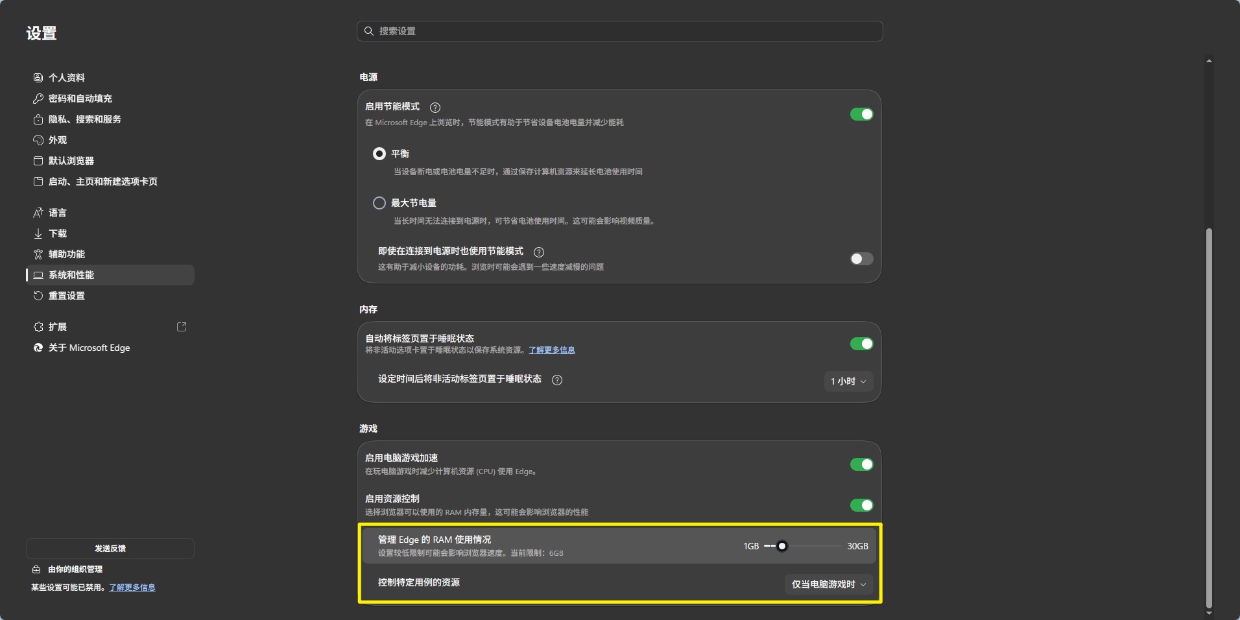The image size is (1240, 620).
Task: Click the 游戏 section heading
Action: pos(368,429)
